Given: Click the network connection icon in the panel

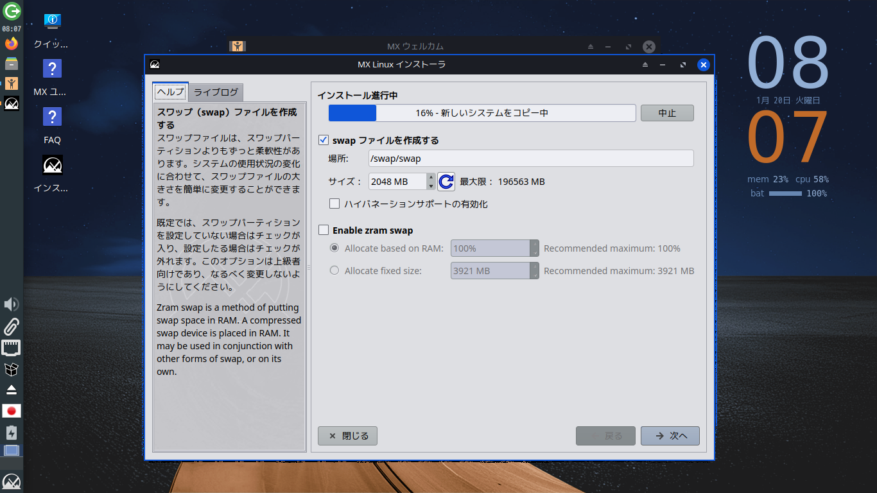Looking at the screenshot, I should [12, 348].
